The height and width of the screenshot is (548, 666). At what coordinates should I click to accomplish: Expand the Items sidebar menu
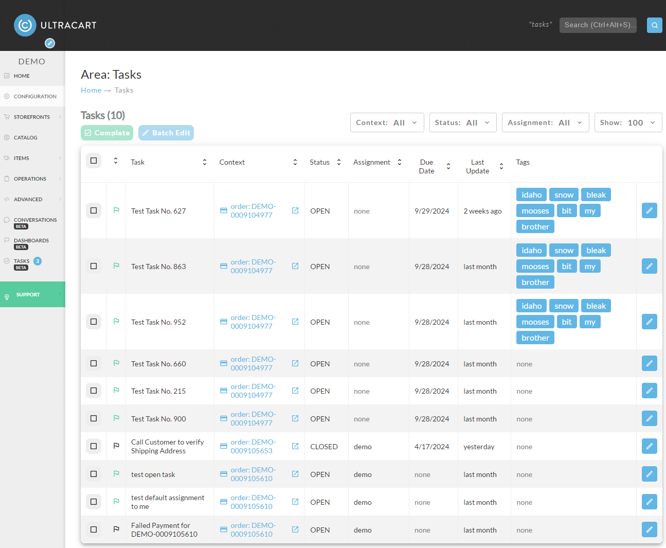[32, 158]
